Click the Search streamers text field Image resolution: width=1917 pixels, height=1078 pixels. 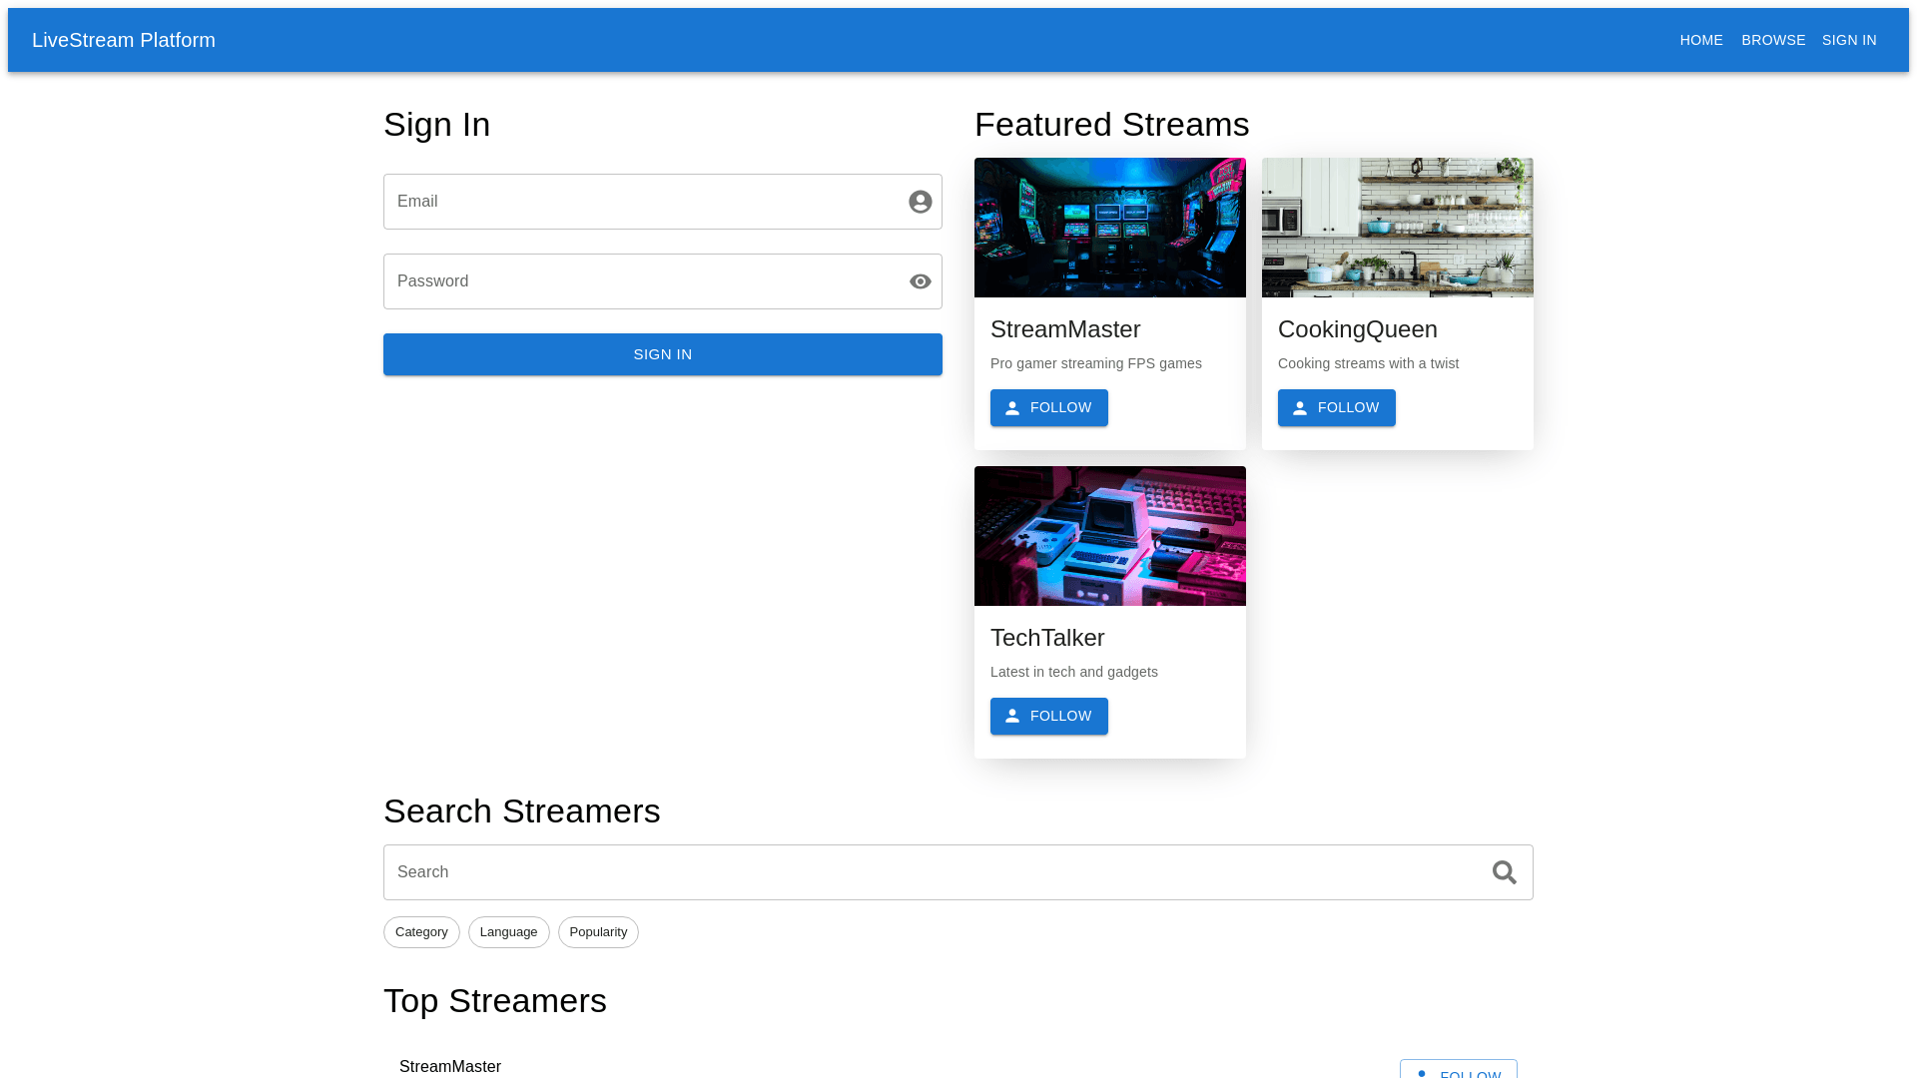tap(929, 872)
